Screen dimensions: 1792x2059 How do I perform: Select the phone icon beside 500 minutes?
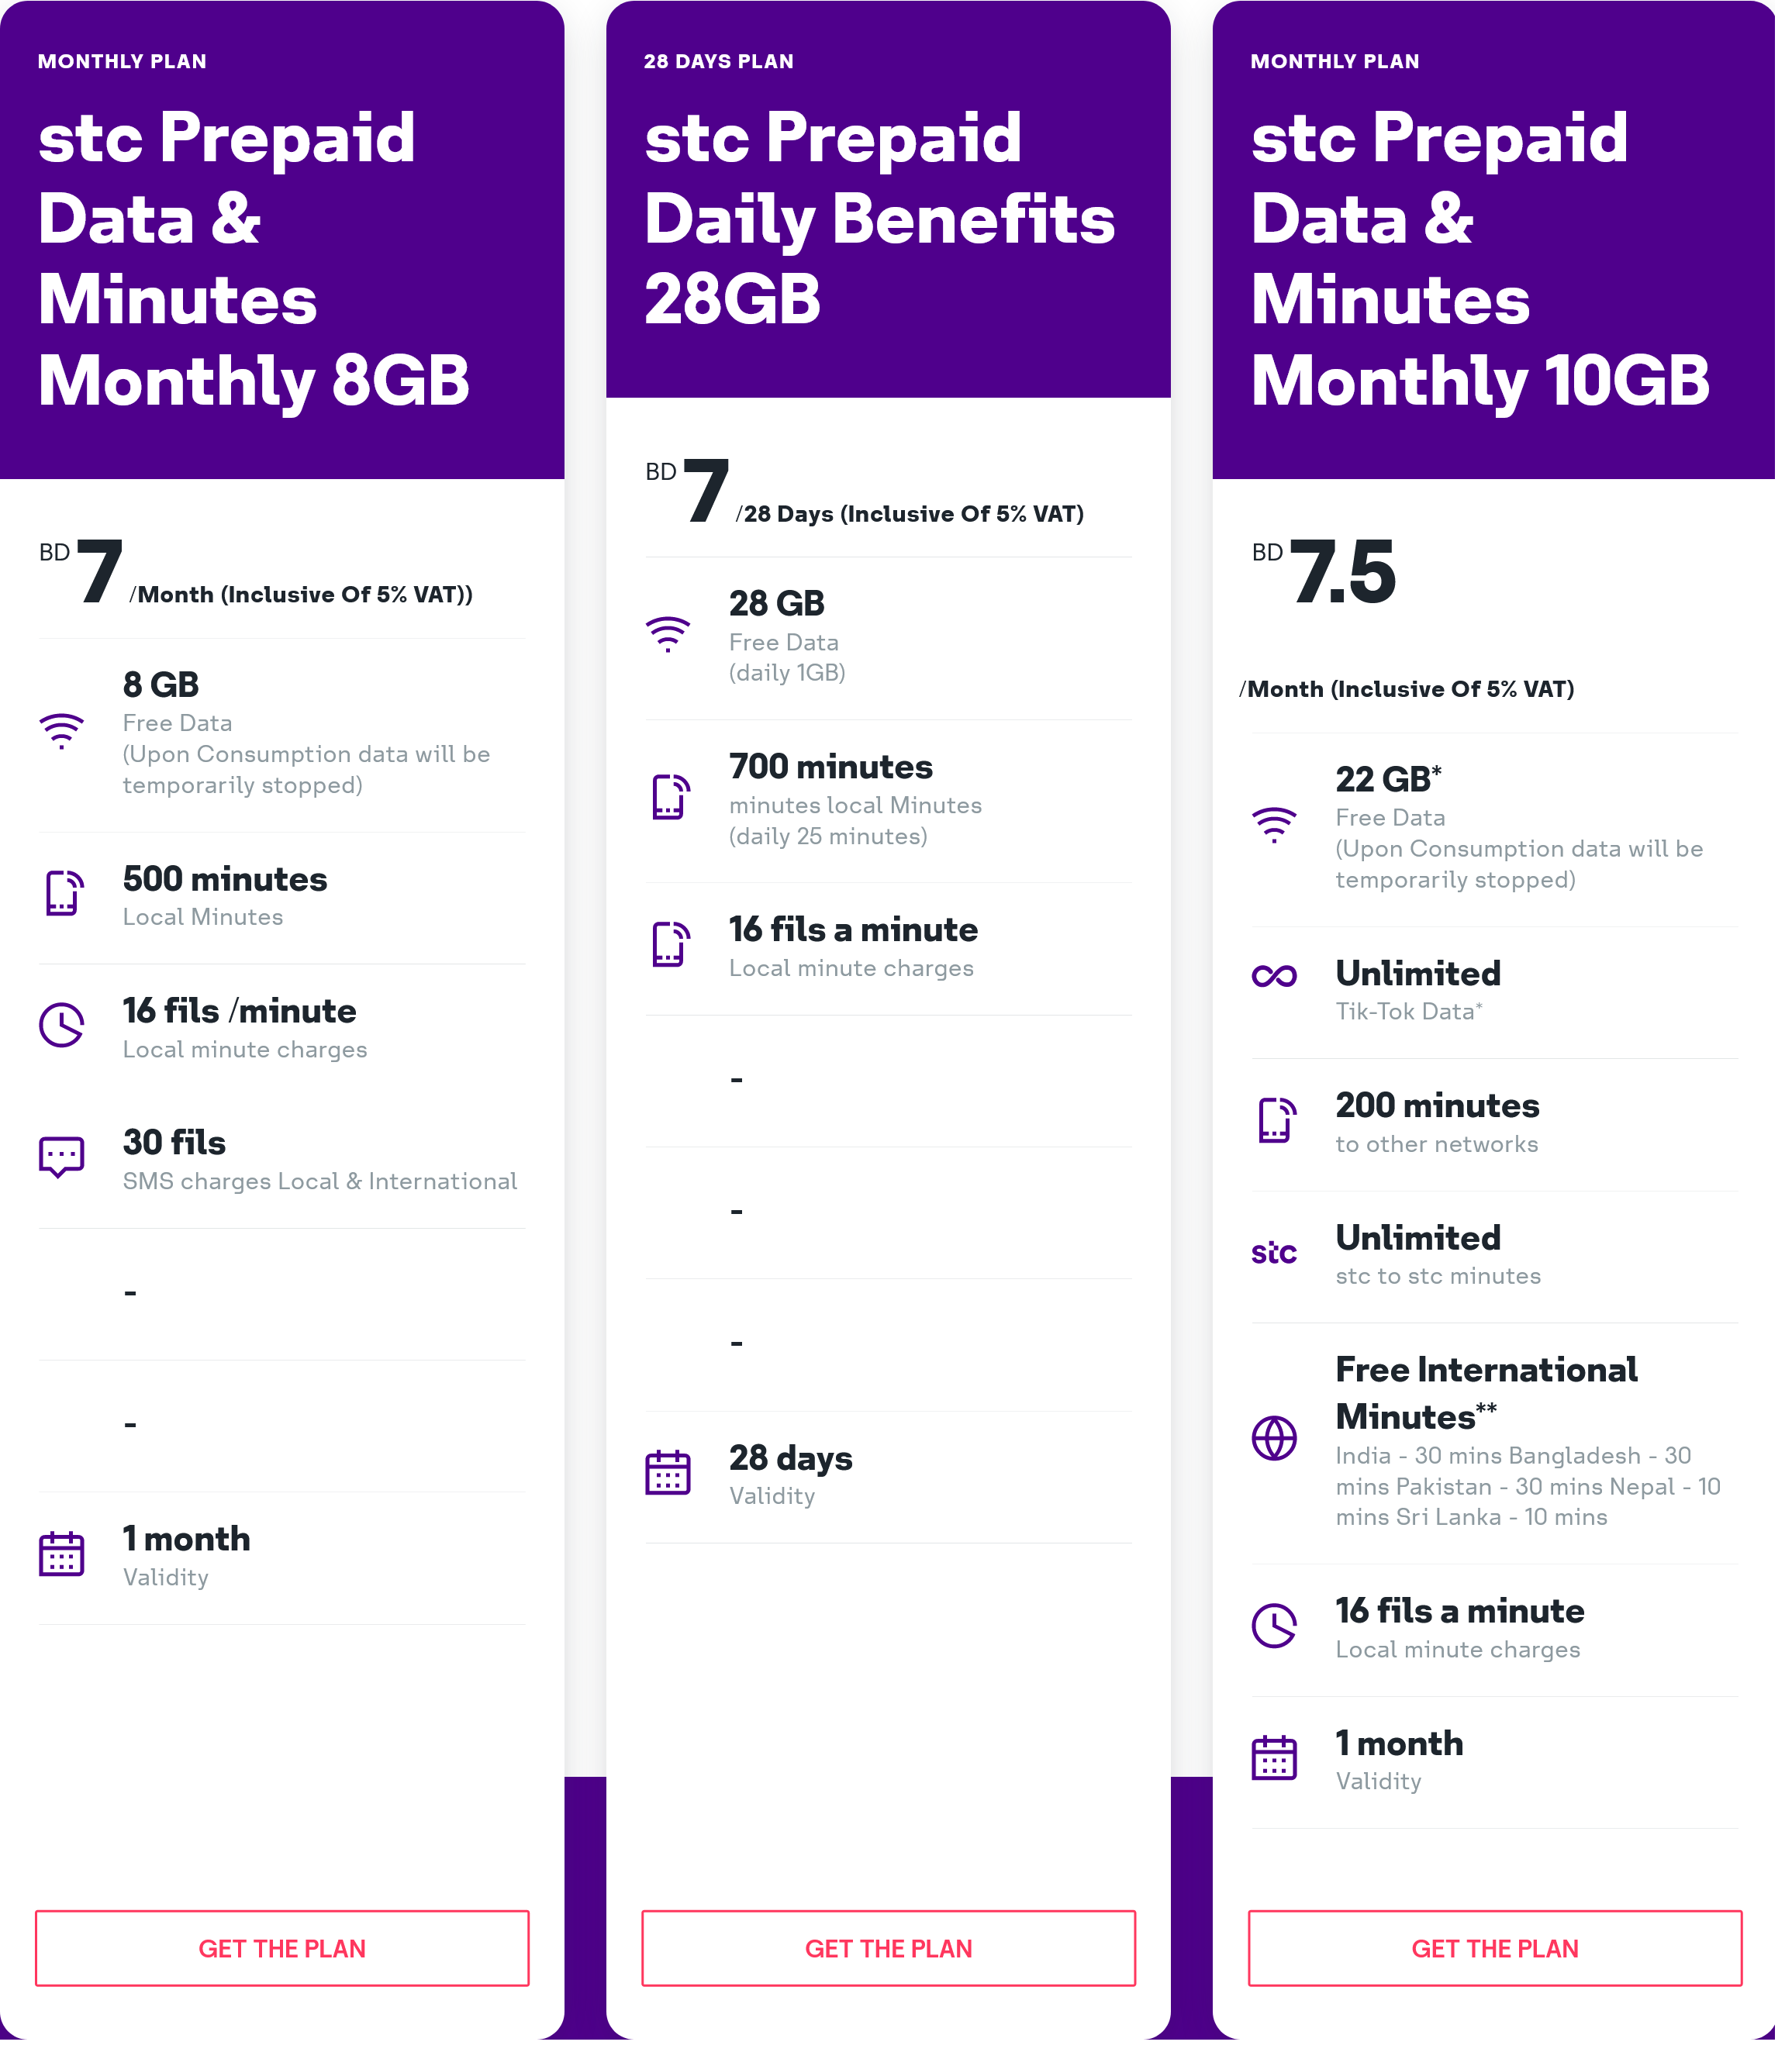coord(62,892)
